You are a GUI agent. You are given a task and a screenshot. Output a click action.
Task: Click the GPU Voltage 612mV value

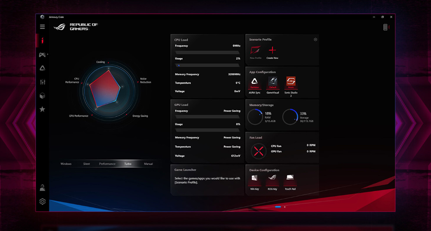236,156
